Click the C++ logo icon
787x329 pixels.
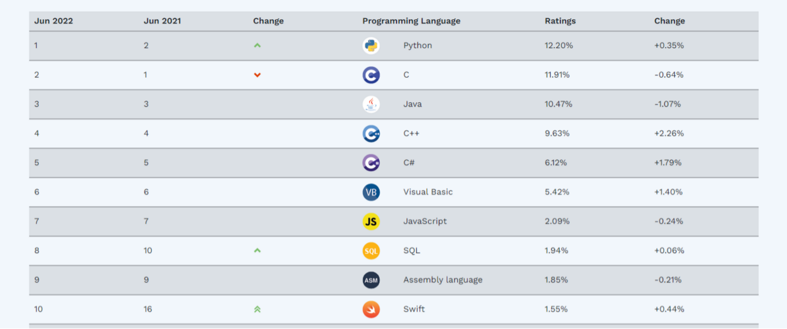click(x=371, y=134)
